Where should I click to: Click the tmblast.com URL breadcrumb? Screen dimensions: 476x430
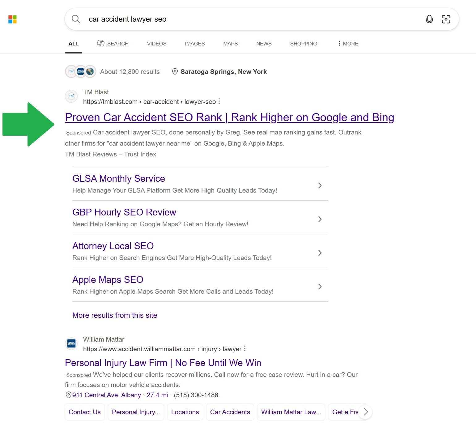coord(149,102)
